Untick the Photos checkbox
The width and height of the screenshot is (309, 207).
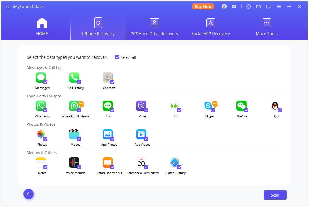coord(45,139)
